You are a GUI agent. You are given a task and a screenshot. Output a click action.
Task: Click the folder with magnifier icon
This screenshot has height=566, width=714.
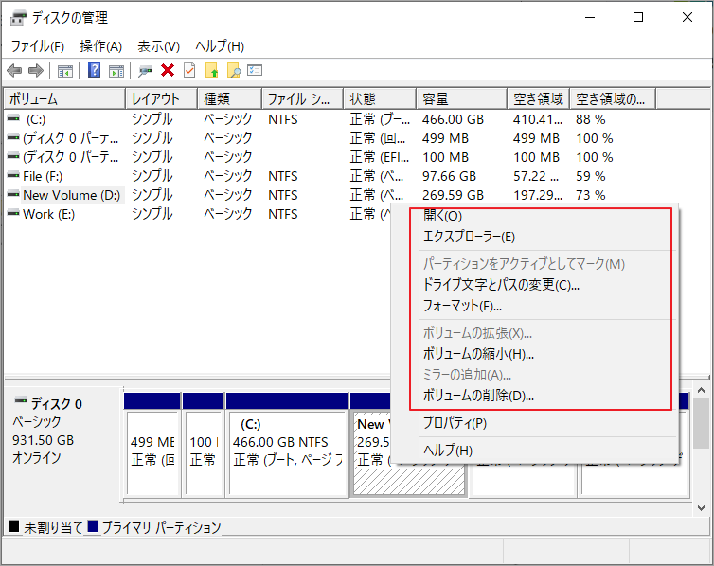tap(234, 71)
